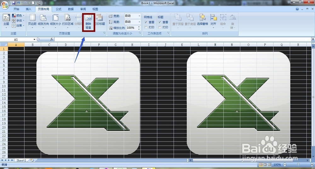The height and width of the screenshot is (169, 315).
Task: Click the zoom out minus button
Action: 285,165
